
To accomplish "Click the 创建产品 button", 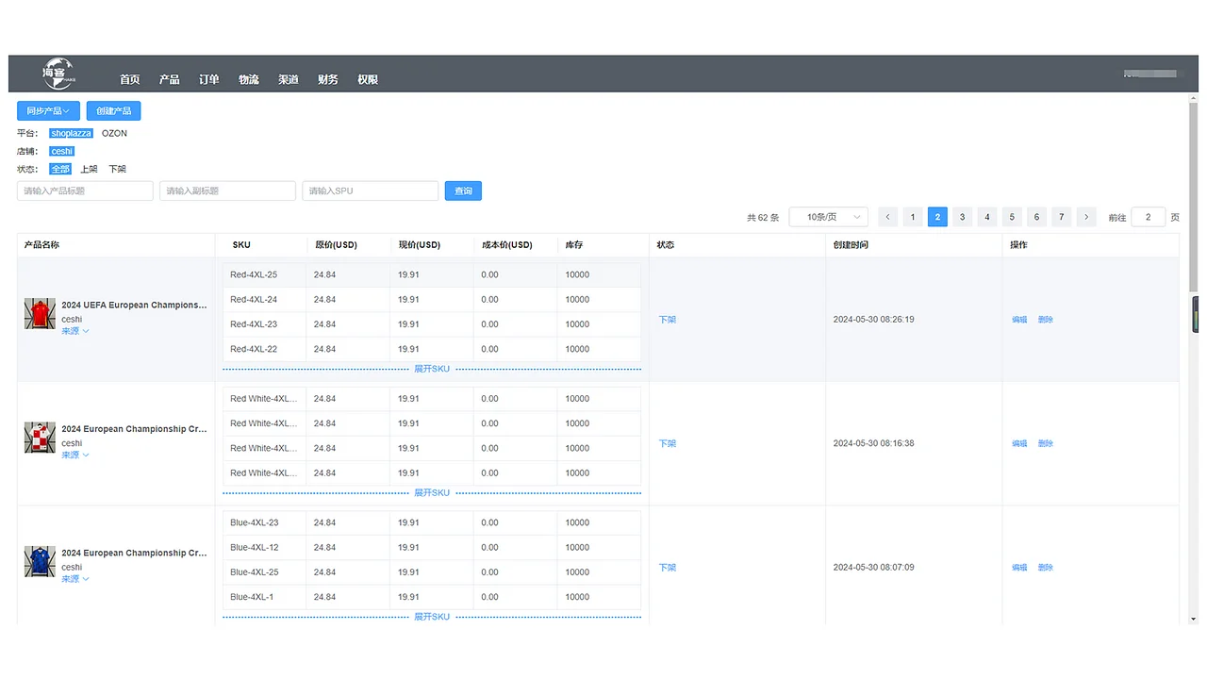I will (x=113, y=110).
